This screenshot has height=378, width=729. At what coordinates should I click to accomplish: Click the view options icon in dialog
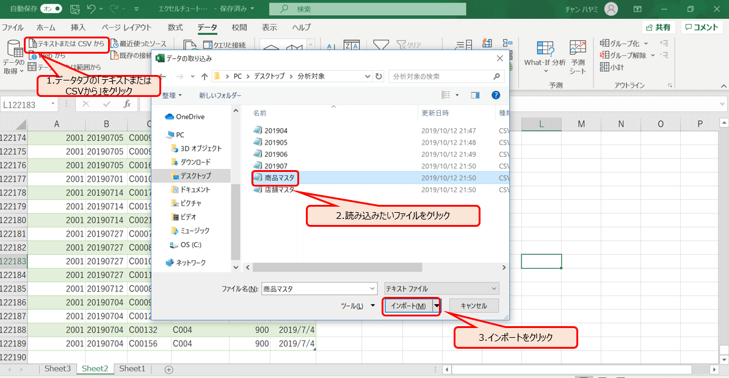point(446,94)
